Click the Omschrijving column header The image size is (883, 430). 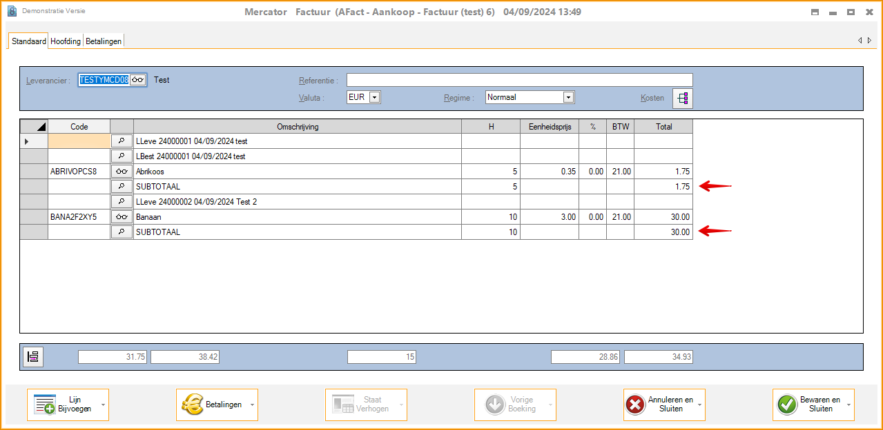(x=297, y=127)
